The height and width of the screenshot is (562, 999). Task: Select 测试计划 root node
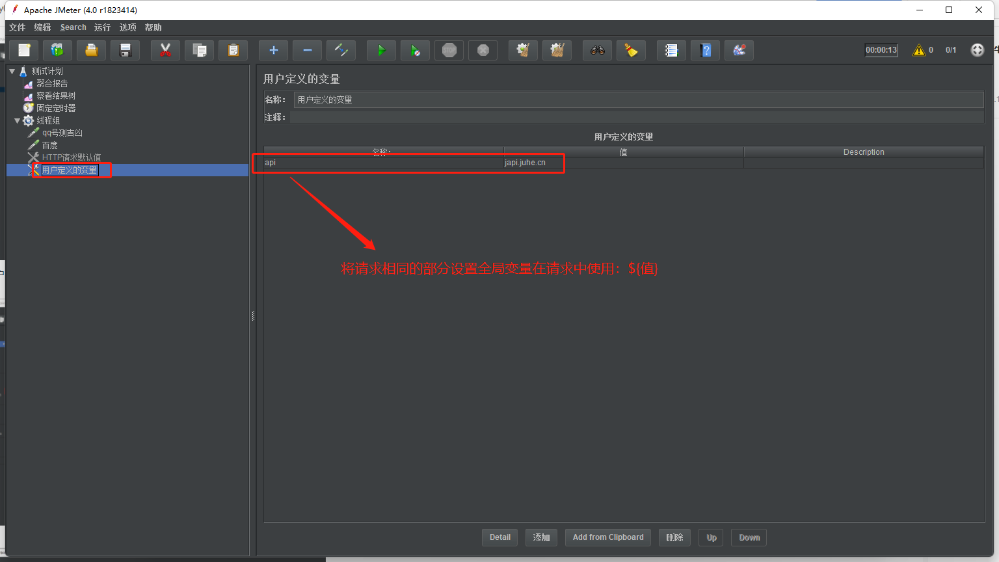coord(47,71)
